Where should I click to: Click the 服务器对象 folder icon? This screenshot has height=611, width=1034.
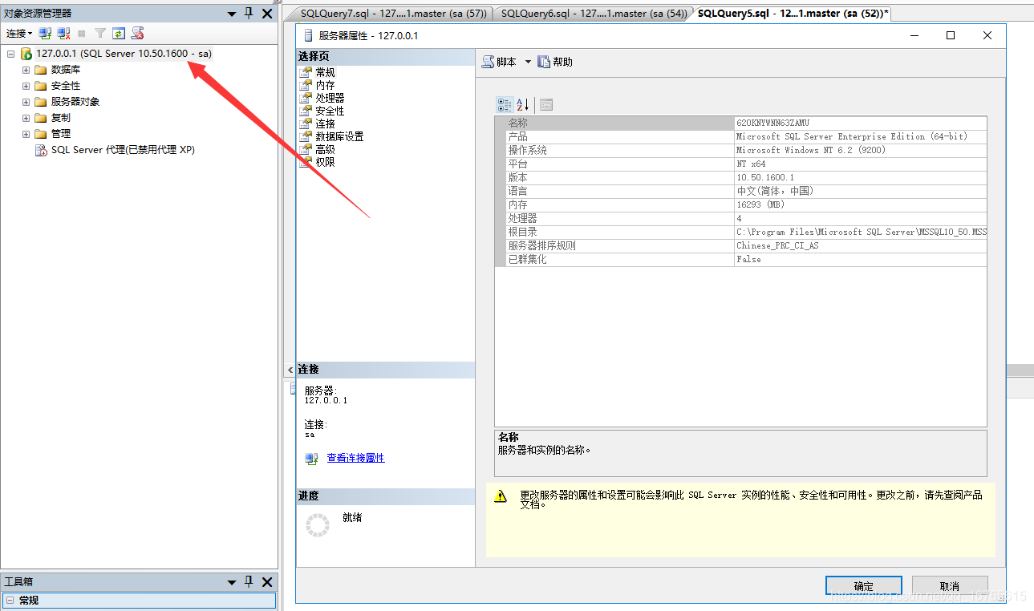(41, 102)
